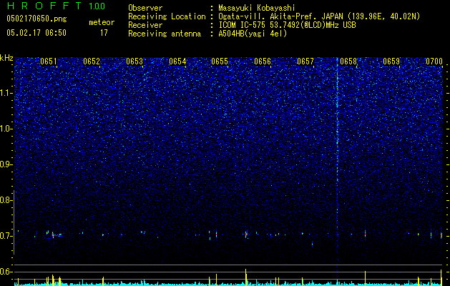Click the meteor label
Viewport: 450px width, 286px height.
102,22
